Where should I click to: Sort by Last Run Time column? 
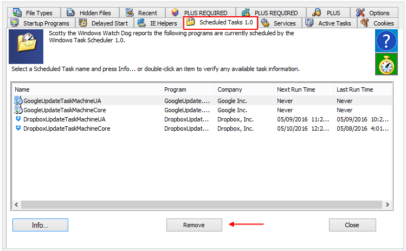click(x=363, y=89)
